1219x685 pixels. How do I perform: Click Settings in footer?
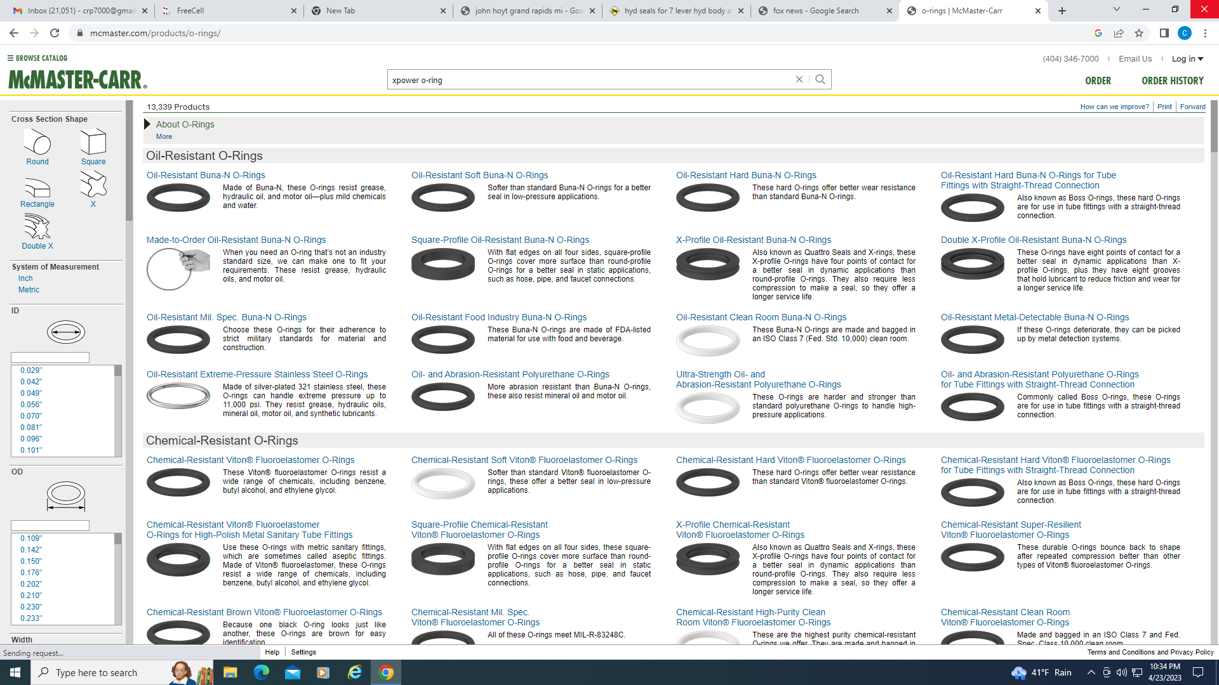303,652
